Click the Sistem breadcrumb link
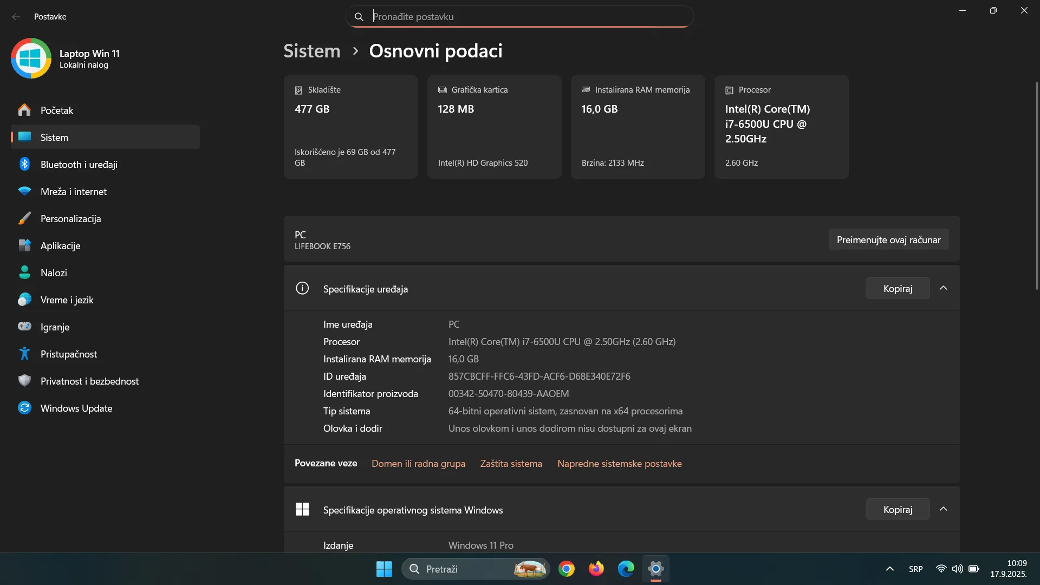Screen dimensions: 1040x585 [312, 51]
